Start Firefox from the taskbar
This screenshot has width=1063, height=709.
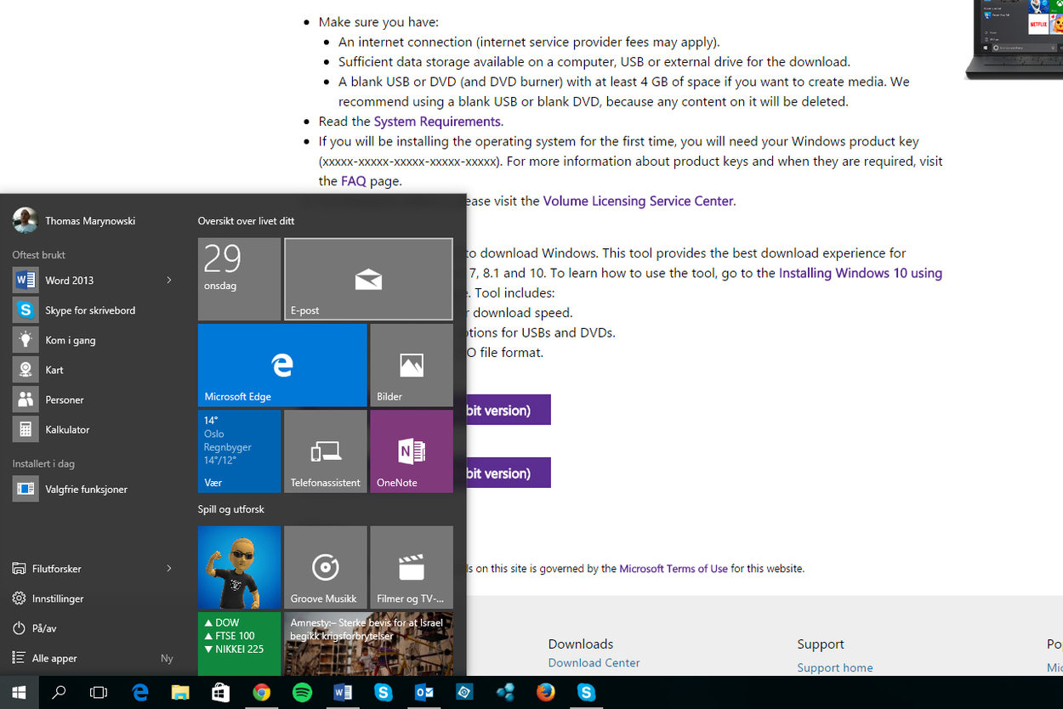[546, 692]
